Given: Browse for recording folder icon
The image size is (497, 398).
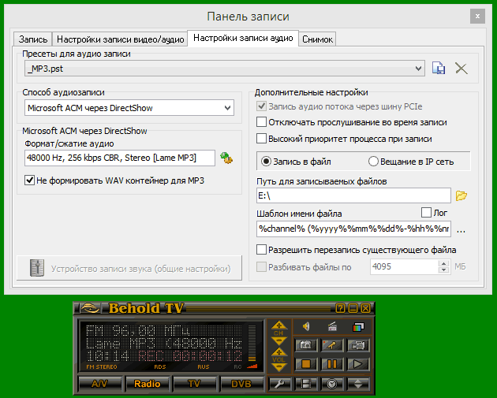Looking at the screenshot, I should 461,195.
